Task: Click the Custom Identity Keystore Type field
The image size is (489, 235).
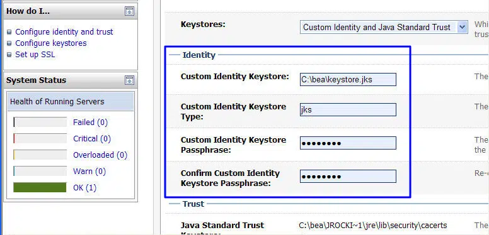Action: coord(348,110)
